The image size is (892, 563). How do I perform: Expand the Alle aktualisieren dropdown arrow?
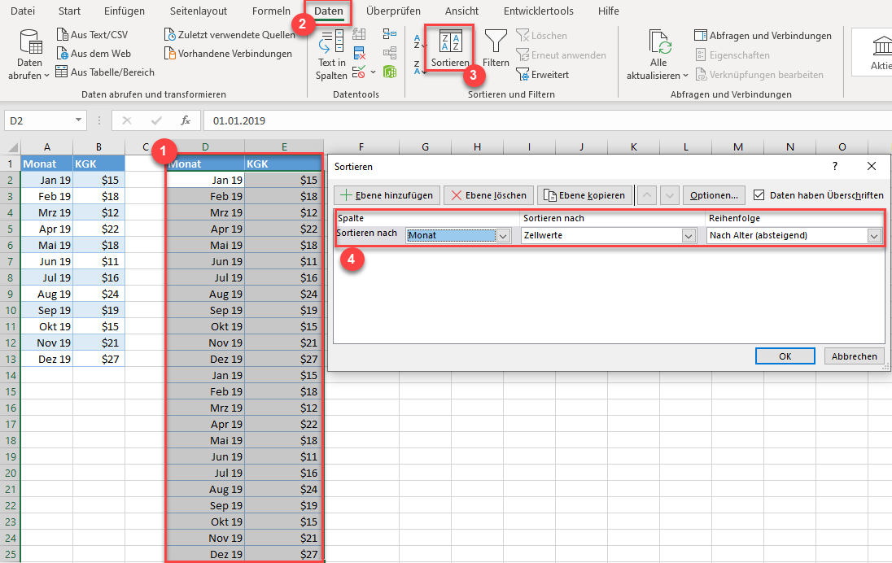685,76
